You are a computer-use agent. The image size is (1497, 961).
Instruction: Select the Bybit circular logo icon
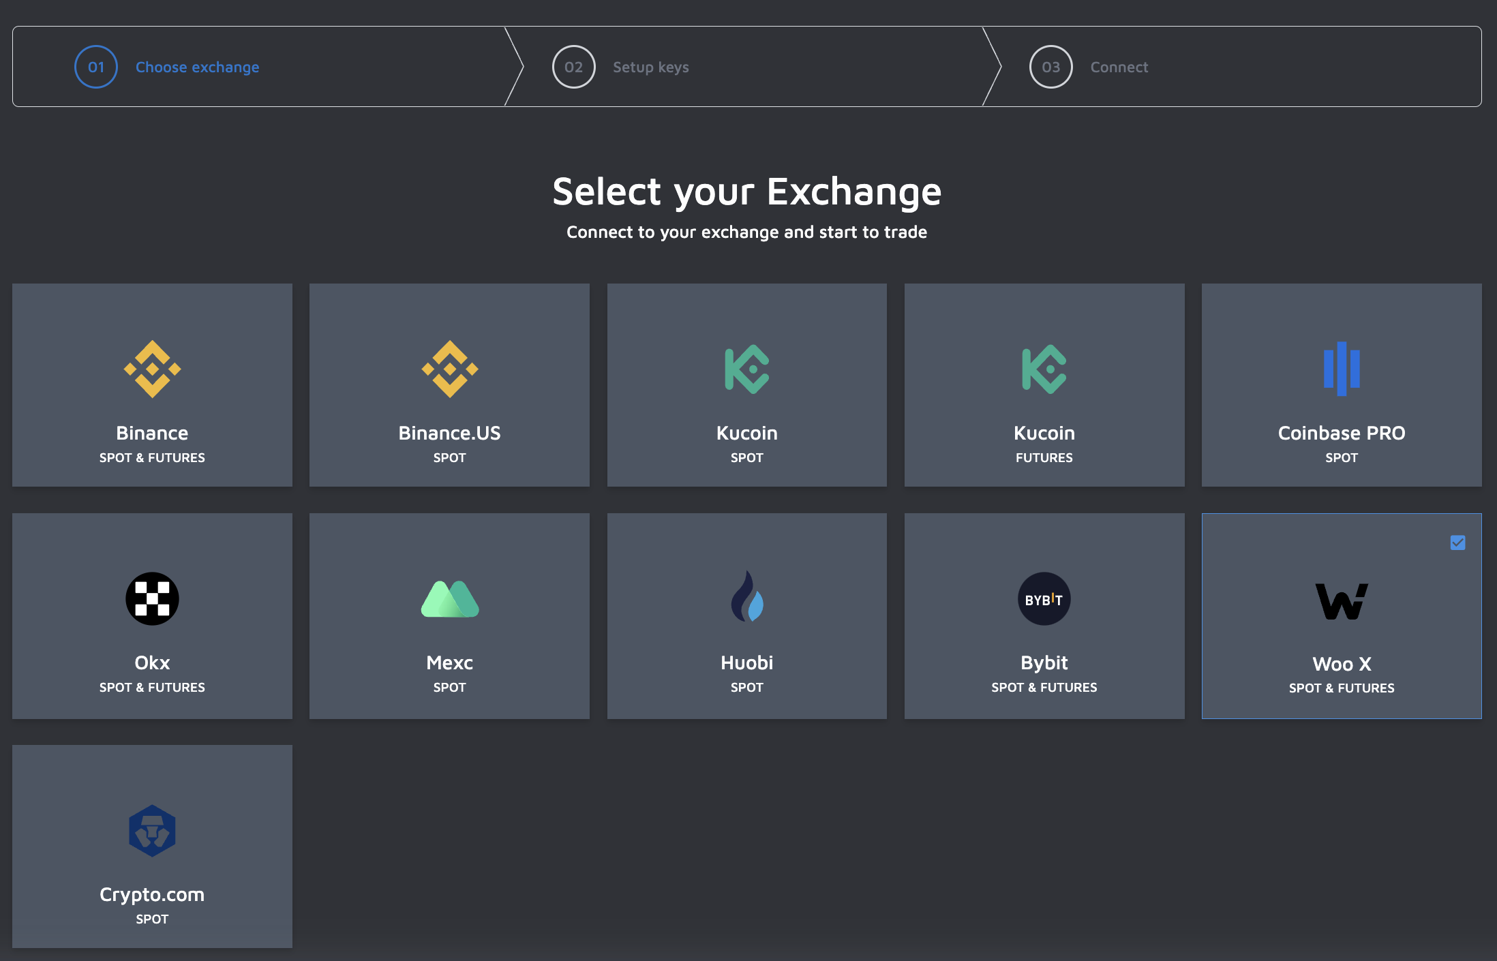(1044, 598)
